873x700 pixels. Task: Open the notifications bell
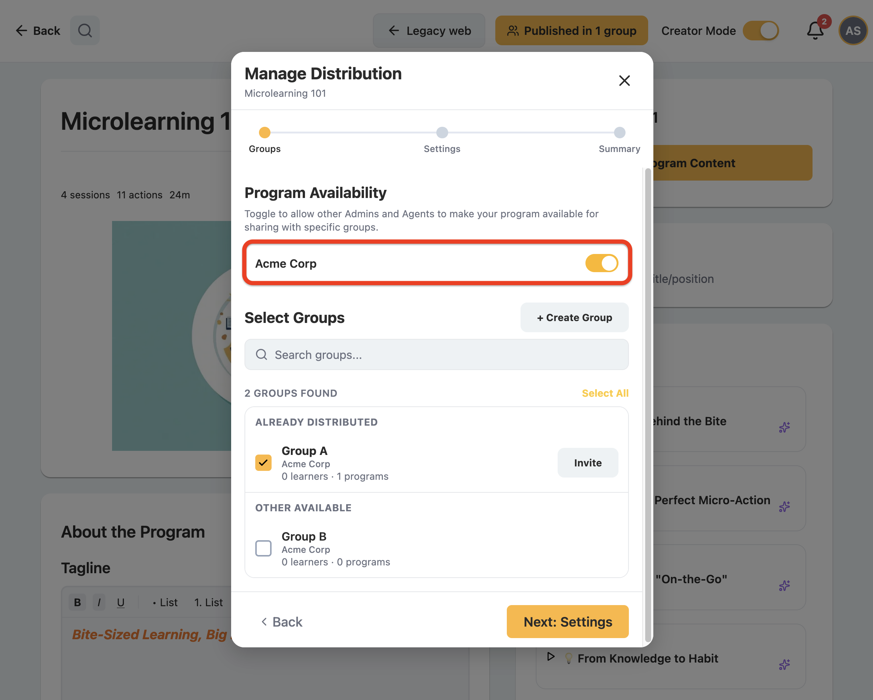click(x=815, y=31)
